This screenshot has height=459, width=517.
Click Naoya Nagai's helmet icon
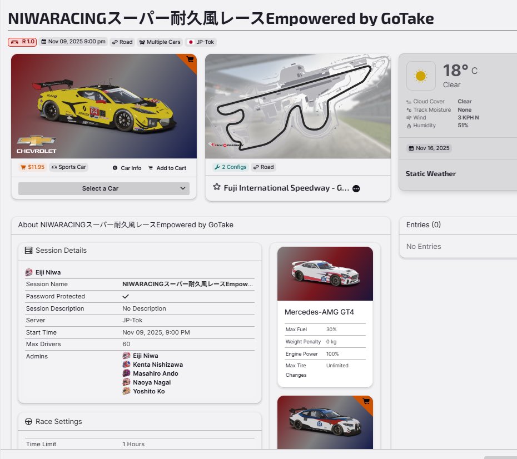coord(126,382)
